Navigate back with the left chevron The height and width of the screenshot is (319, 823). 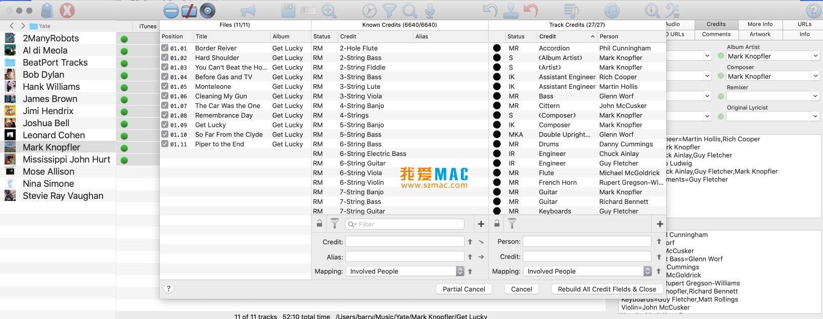click(x=12, y=26)
